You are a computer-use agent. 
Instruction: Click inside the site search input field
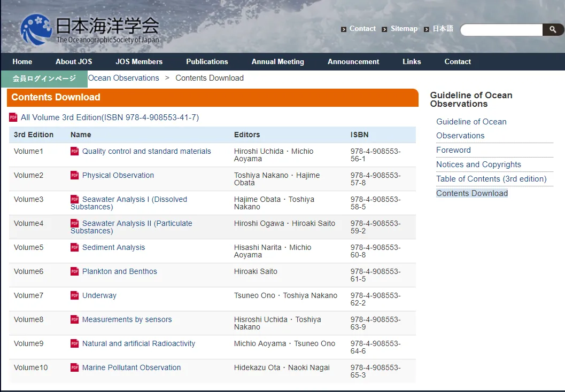tap(500, 29)
